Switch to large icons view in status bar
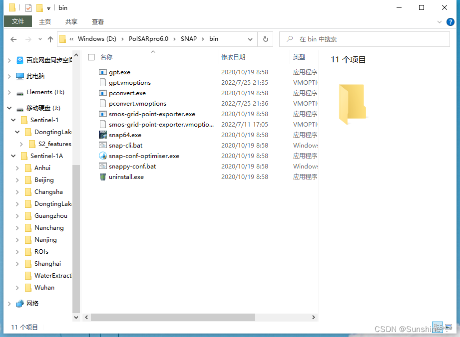Image resolution: width=460 pixels, height=337 pixels. [x=448, y=327]
